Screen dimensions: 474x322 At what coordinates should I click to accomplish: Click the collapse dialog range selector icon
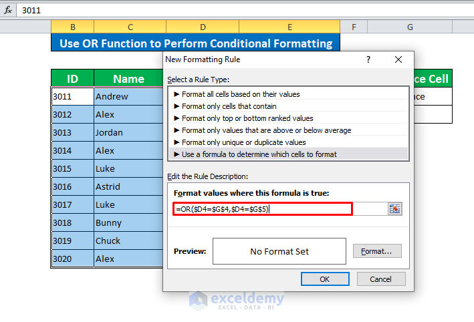[x=394, y=209]
